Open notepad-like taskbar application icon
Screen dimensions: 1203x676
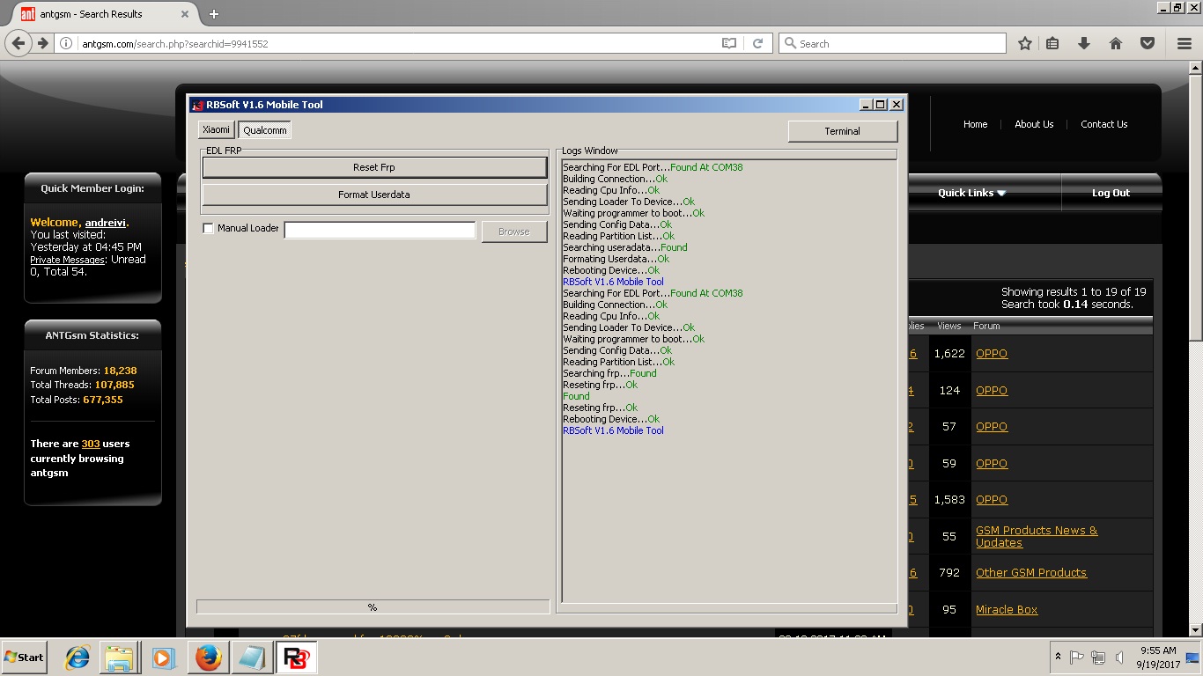252,658
